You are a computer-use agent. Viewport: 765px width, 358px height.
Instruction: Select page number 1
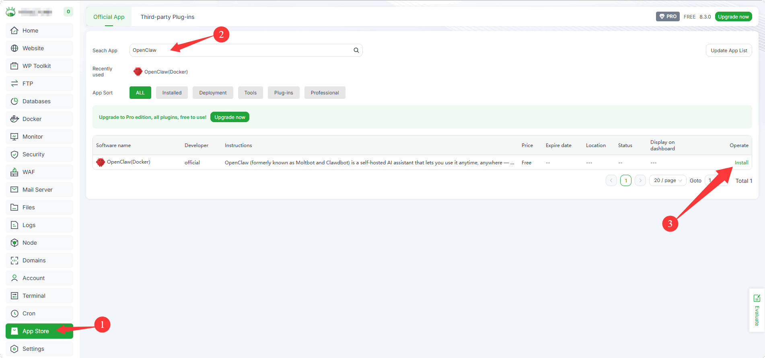pos(626,180)
